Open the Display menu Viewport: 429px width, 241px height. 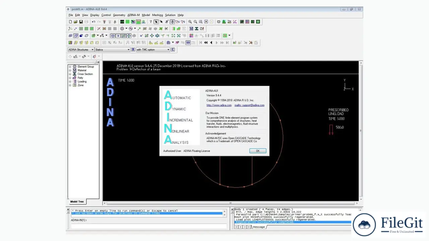point(95,15)
